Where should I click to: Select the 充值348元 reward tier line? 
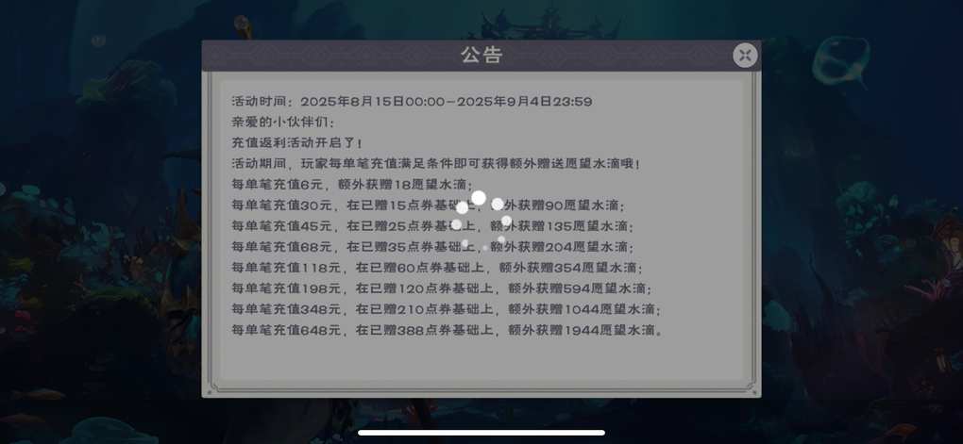coord(447,309)
